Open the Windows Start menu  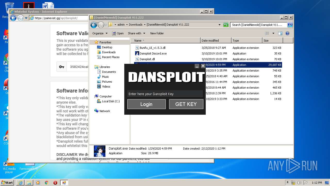click(x=7, y=182)
